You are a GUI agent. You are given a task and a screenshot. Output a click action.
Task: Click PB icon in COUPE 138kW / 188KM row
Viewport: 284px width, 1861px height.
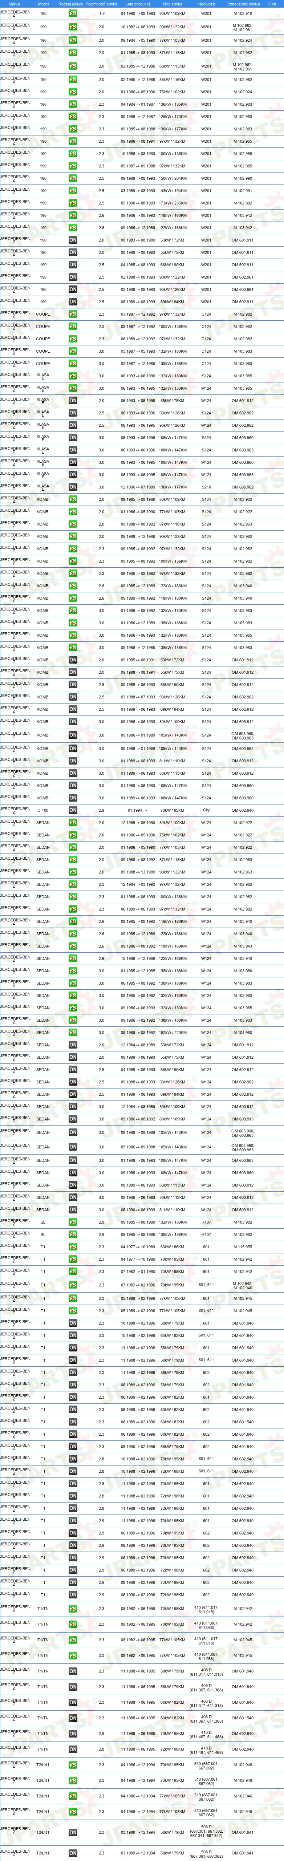click(73, 364)
